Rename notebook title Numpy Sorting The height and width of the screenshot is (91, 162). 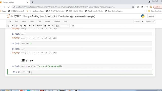(x=31, y=16)
